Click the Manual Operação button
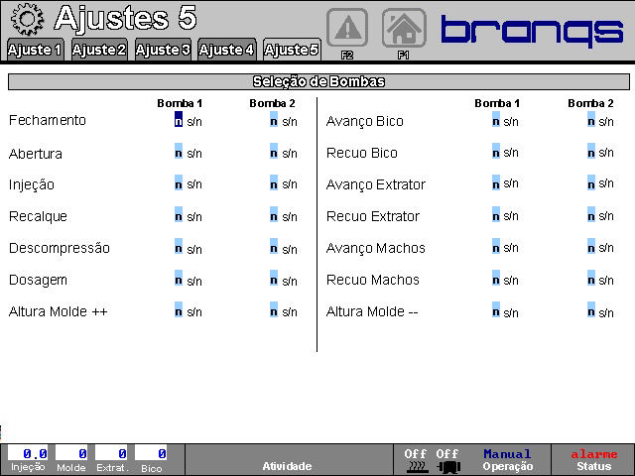635x476 pixels. pos(507,459)
